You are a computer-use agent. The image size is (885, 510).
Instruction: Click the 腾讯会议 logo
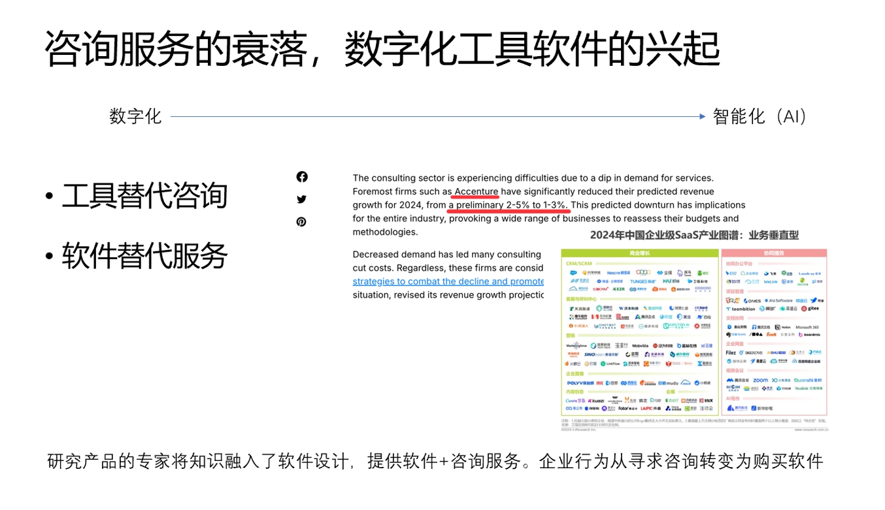[x=738, y=380]
